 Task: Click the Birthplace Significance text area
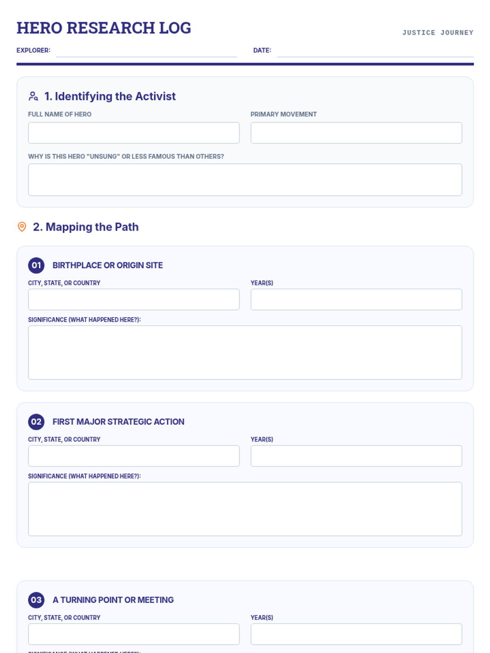pos(245,353)
